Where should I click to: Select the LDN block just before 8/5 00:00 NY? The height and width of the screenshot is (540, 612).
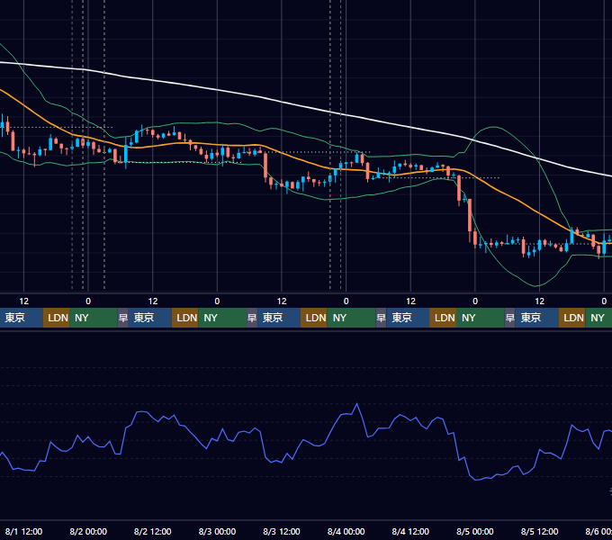click(443, 318)
